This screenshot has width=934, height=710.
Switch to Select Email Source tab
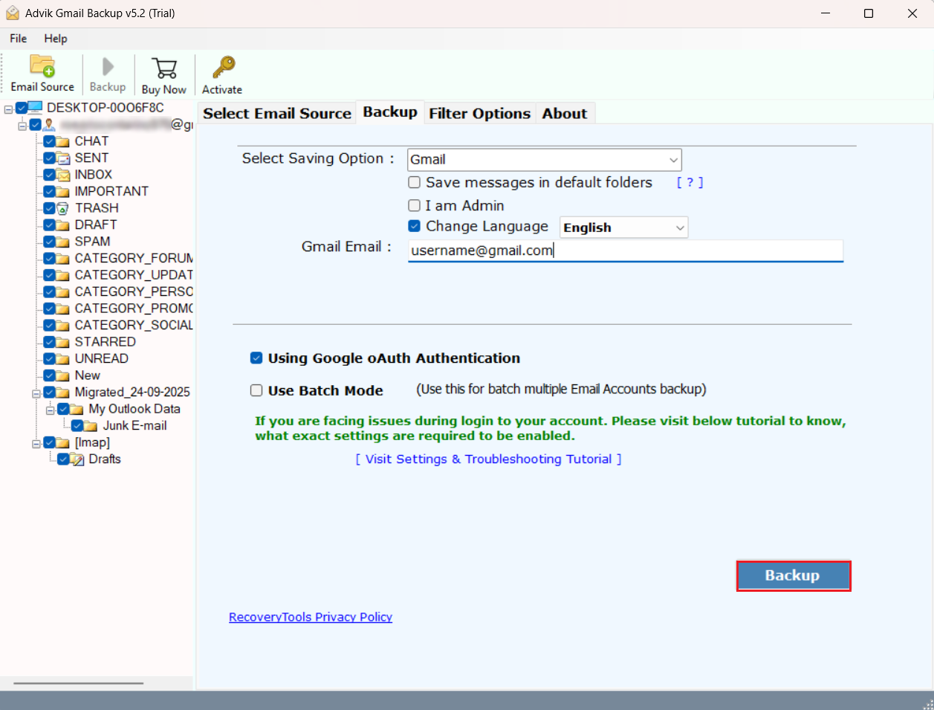pos(277,113)
